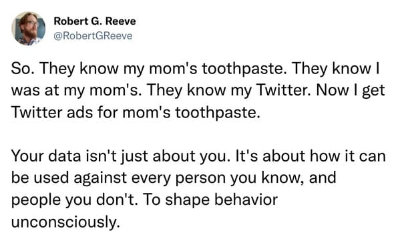Open the @RobertGReeve handle link

93,36
